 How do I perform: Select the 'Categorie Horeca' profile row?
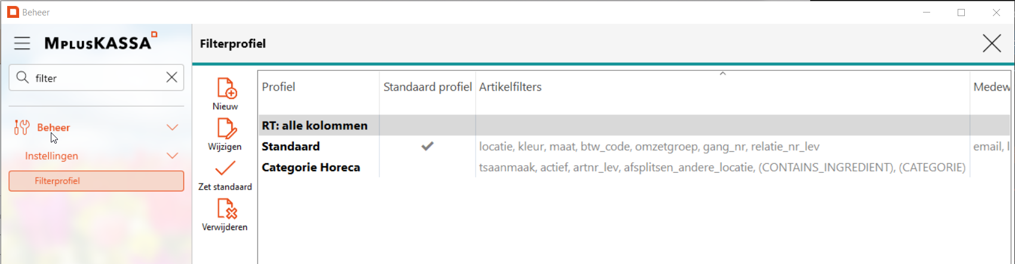pyautogui.click(x=311, y=167)
